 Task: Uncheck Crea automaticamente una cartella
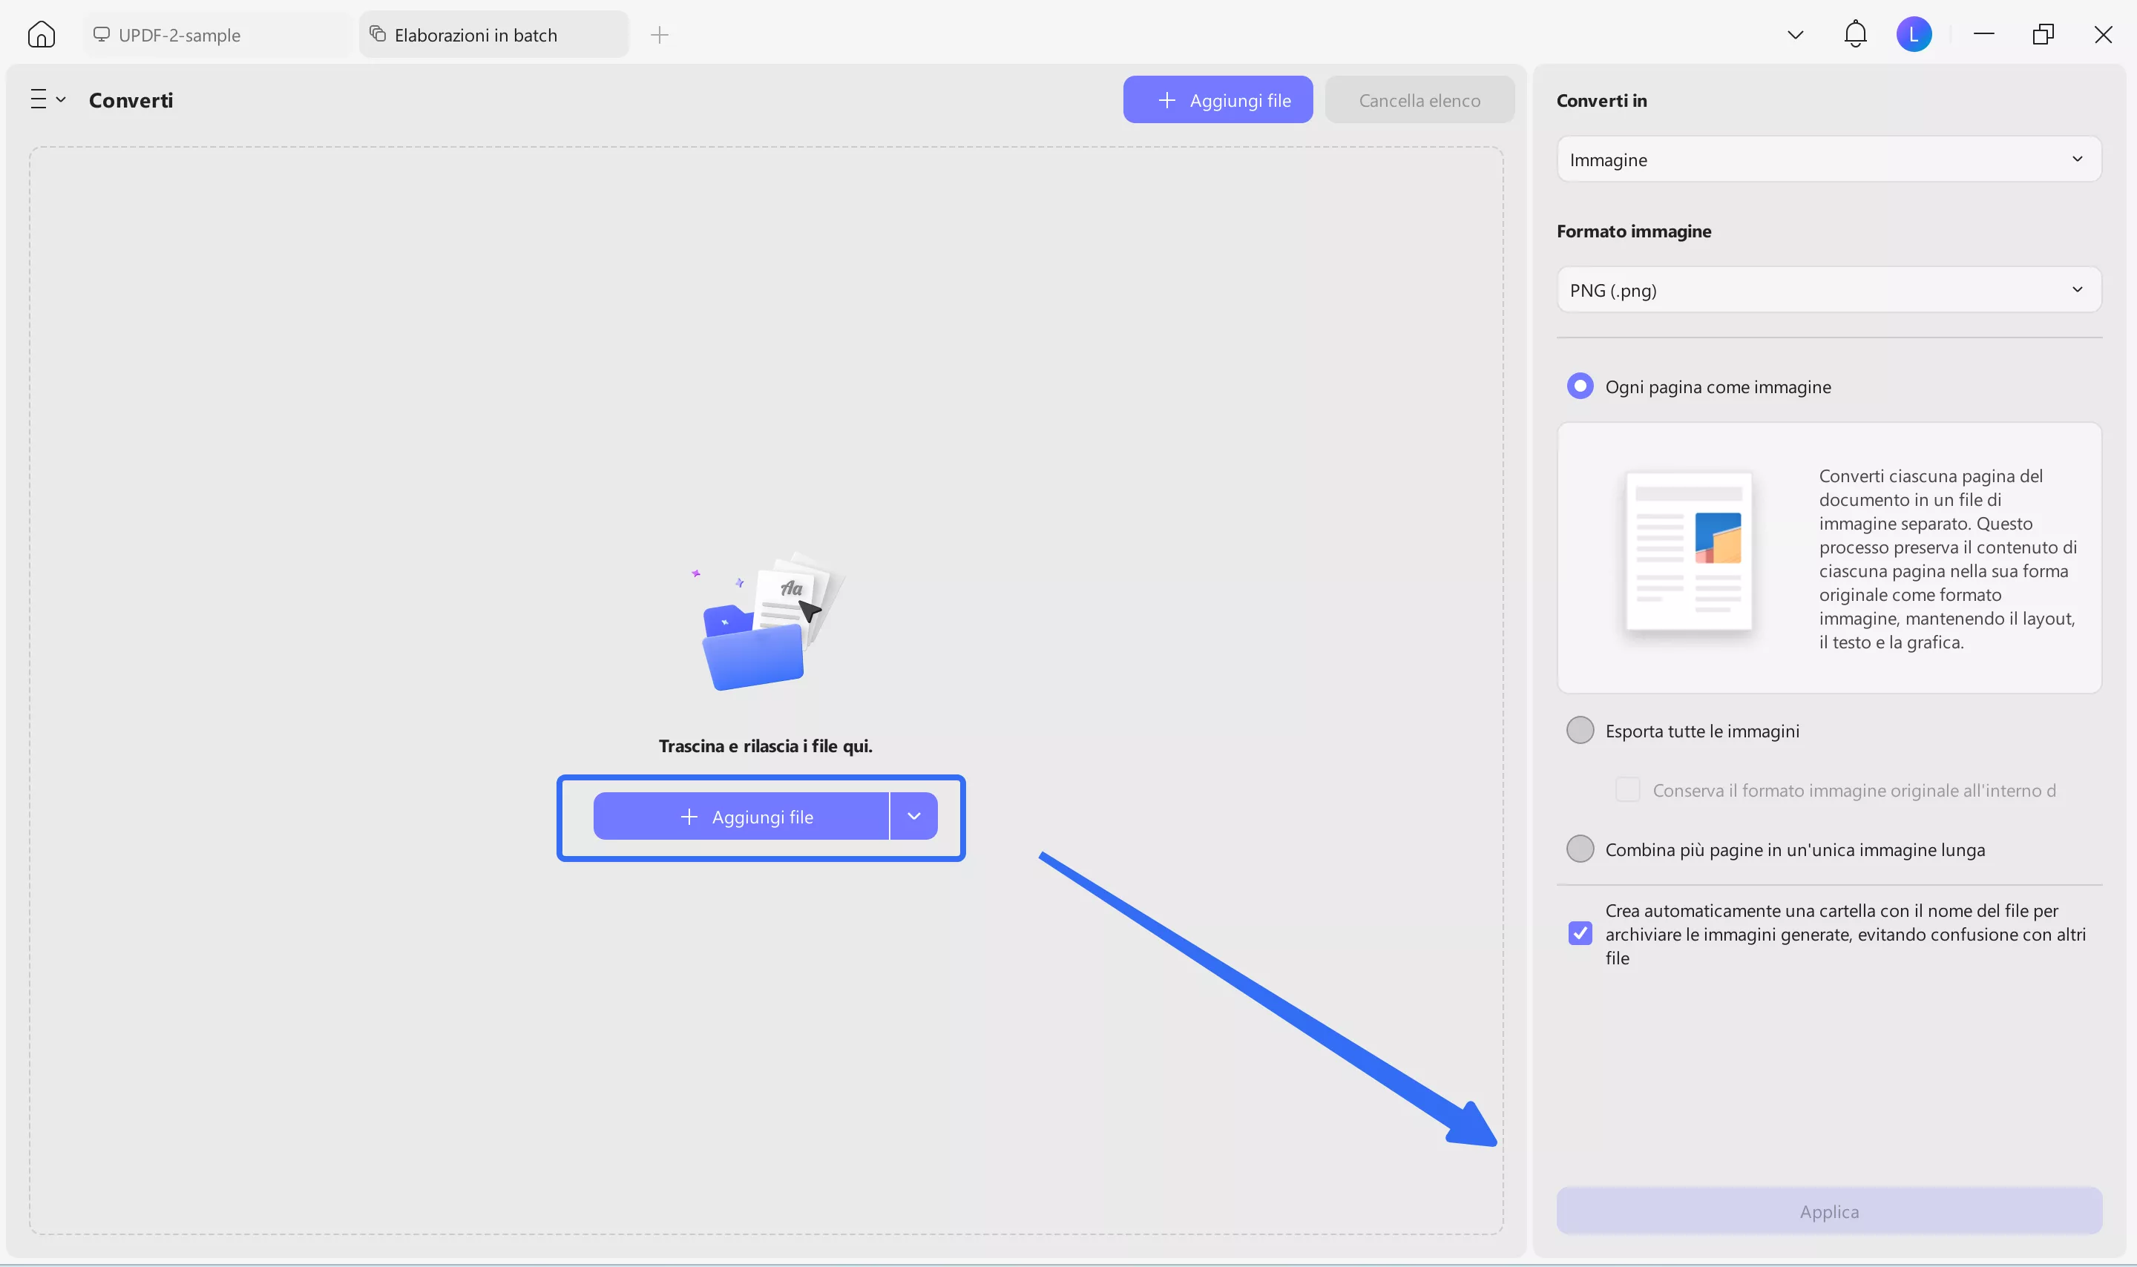tap(1580, 933)
